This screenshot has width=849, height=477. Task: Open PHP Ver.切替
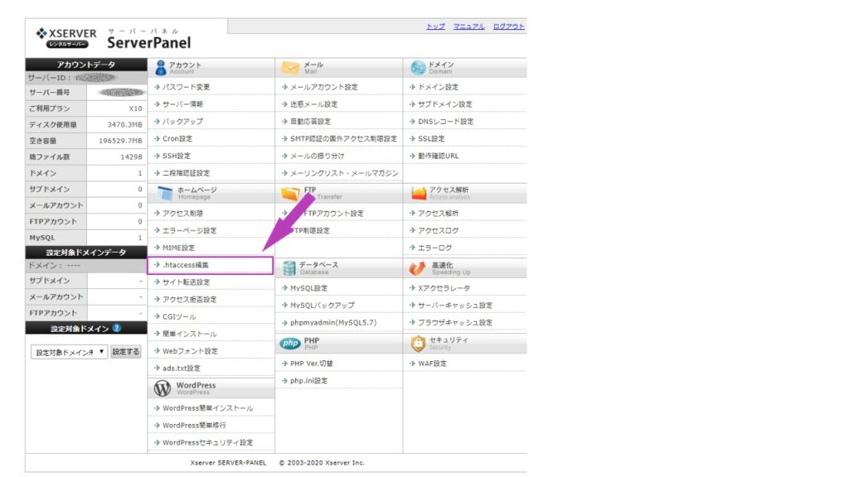point(312,364)
